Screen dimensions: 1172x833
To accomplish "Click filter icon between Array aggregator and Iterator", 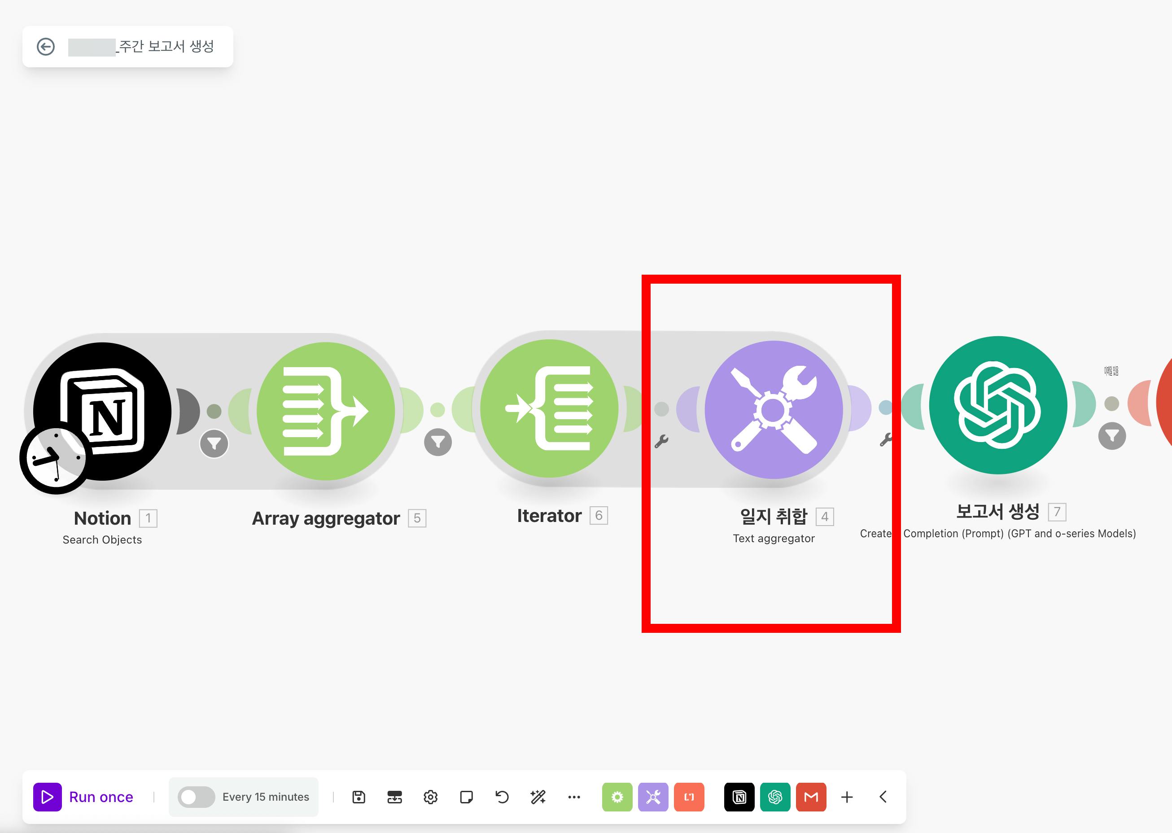I will click(x=438, y=442).
